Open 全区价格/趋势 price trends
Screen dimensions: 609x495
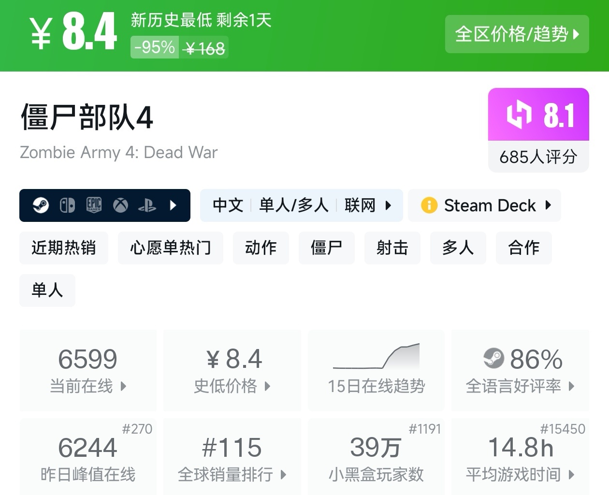(x=517, y=34)
